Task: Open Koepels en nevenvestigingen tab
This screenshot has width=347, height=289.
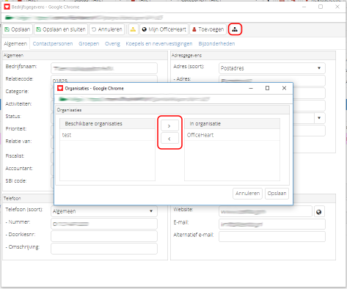Action: click(159, 44)
